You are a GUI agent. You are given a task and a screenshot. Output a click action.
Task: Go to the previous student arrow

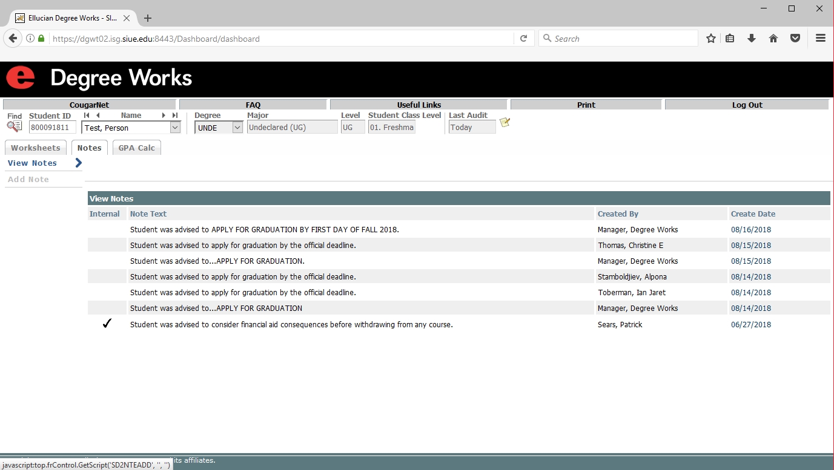[x=98, y=116]
